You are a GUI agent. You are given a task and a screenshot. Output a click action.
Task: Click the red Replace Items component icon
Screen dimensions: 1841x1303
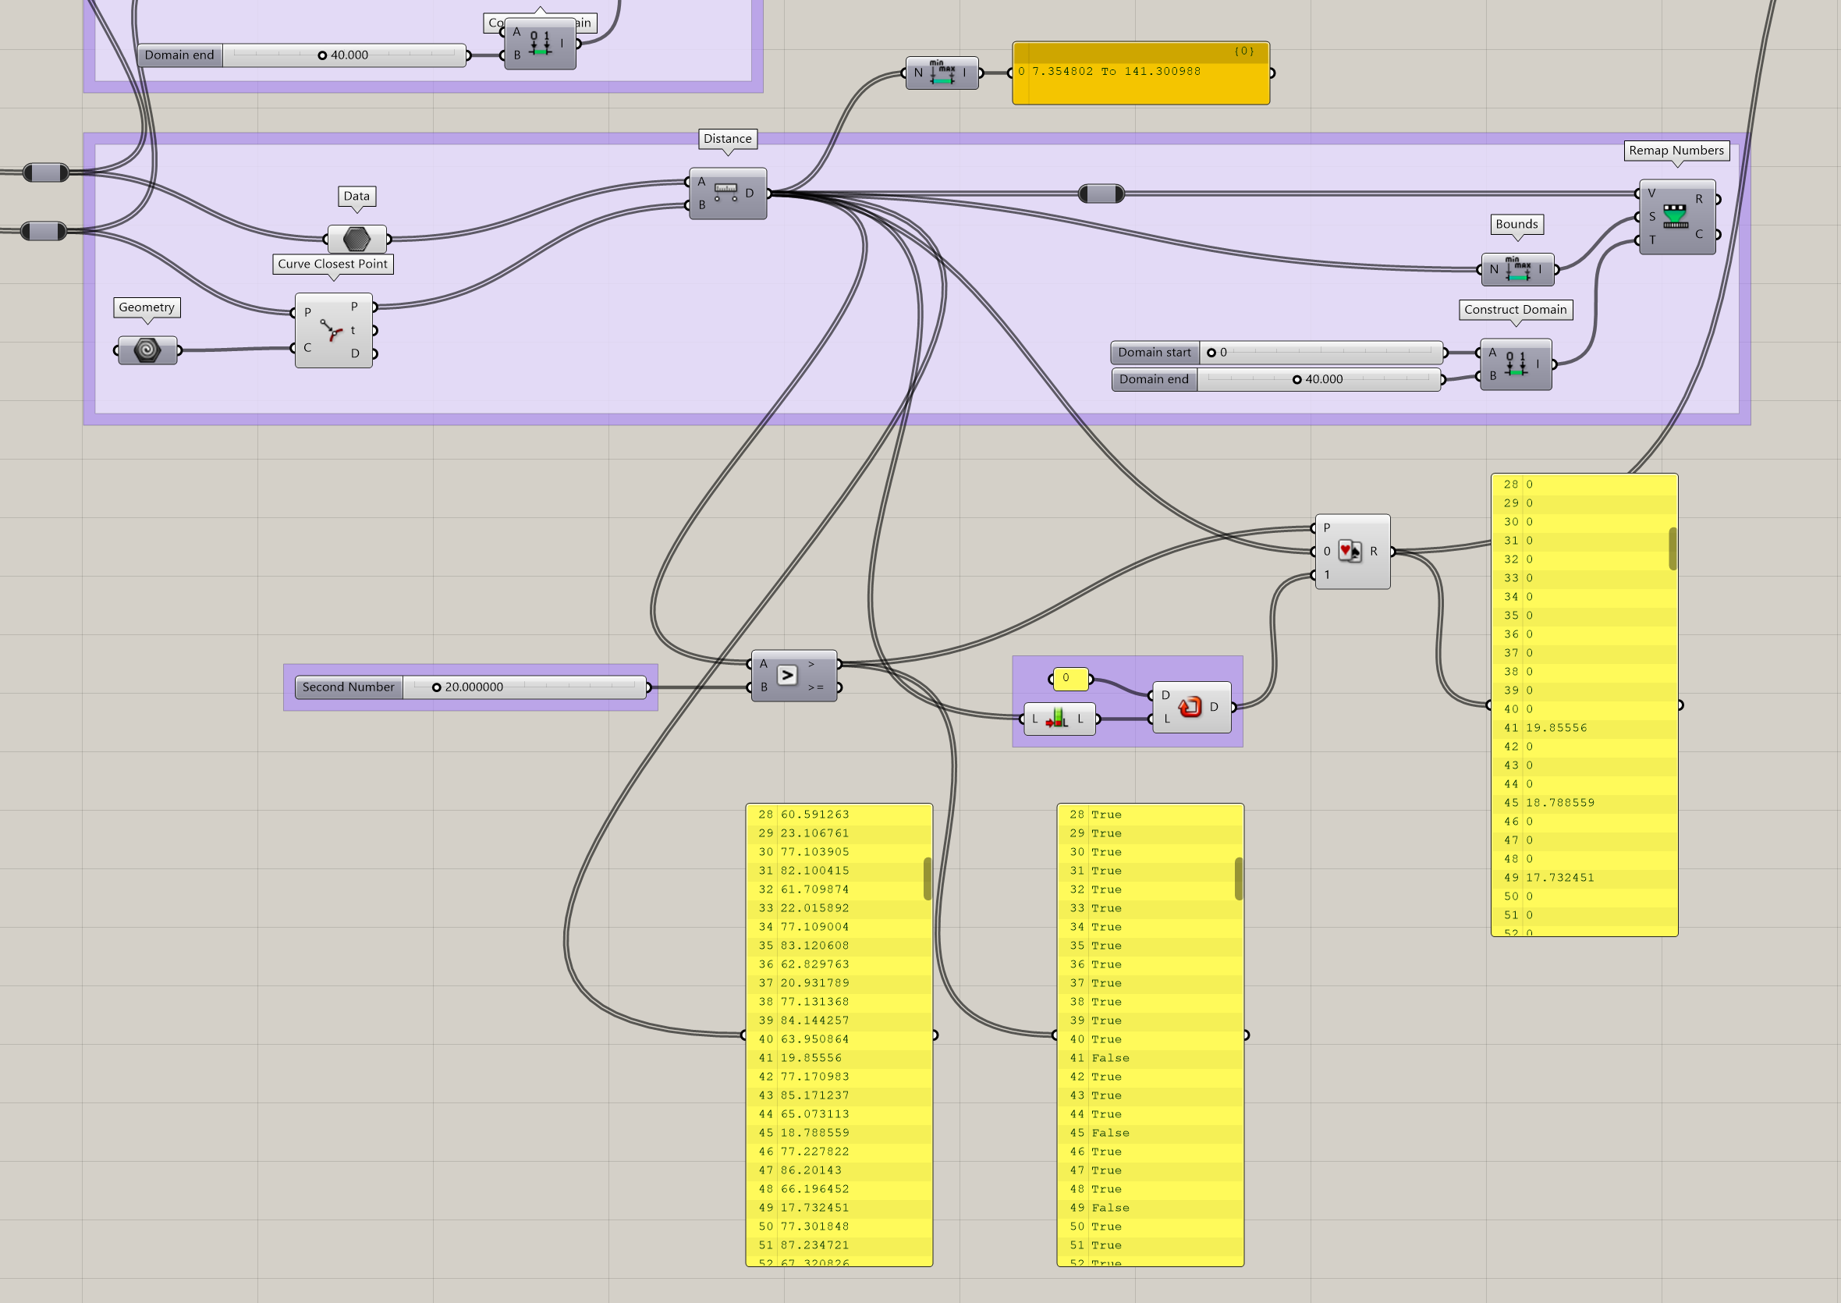(1190, 707)
